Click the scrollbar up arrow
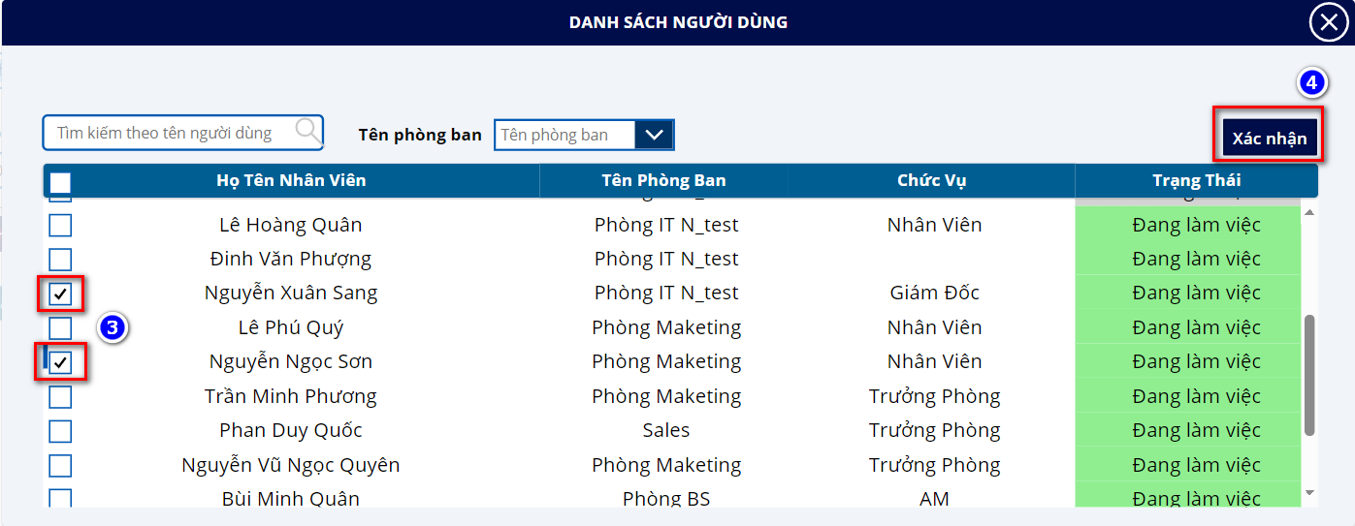The height and width of the screenshot is (526, 1355). (x=1309, y=212)
